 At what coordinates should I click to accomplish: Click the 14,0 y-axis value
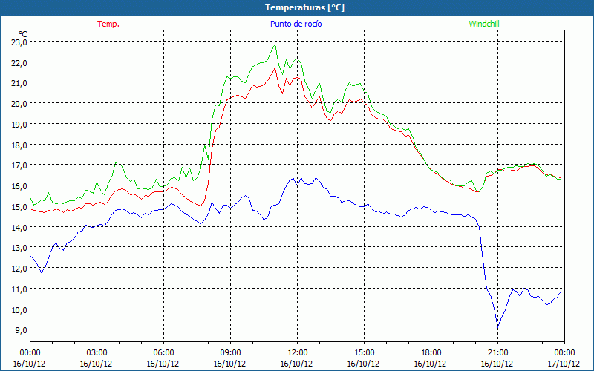coord(19,227)
